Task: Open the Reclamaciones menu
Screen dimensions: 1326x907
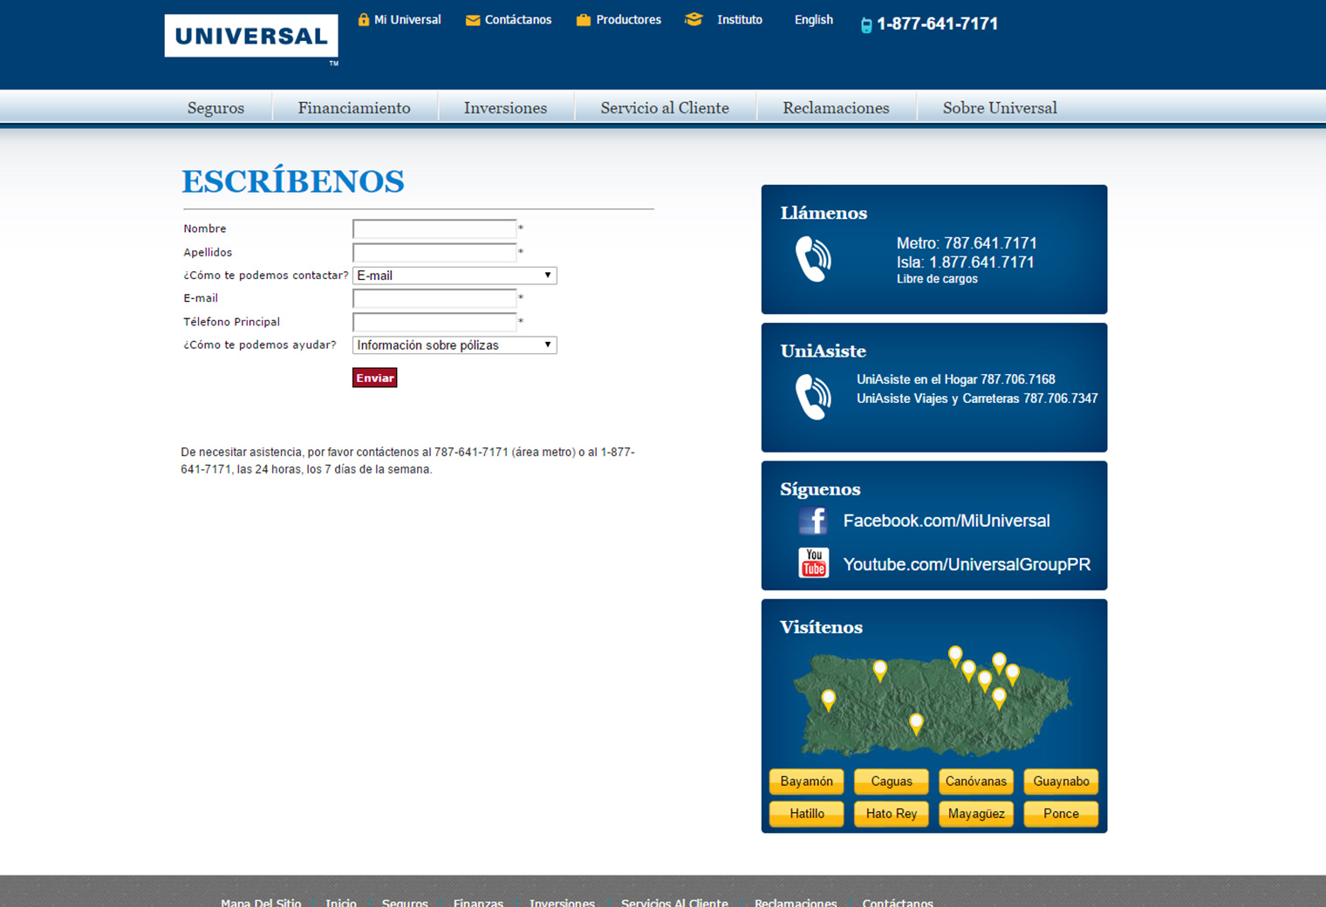Action: [x=836, y=107]
